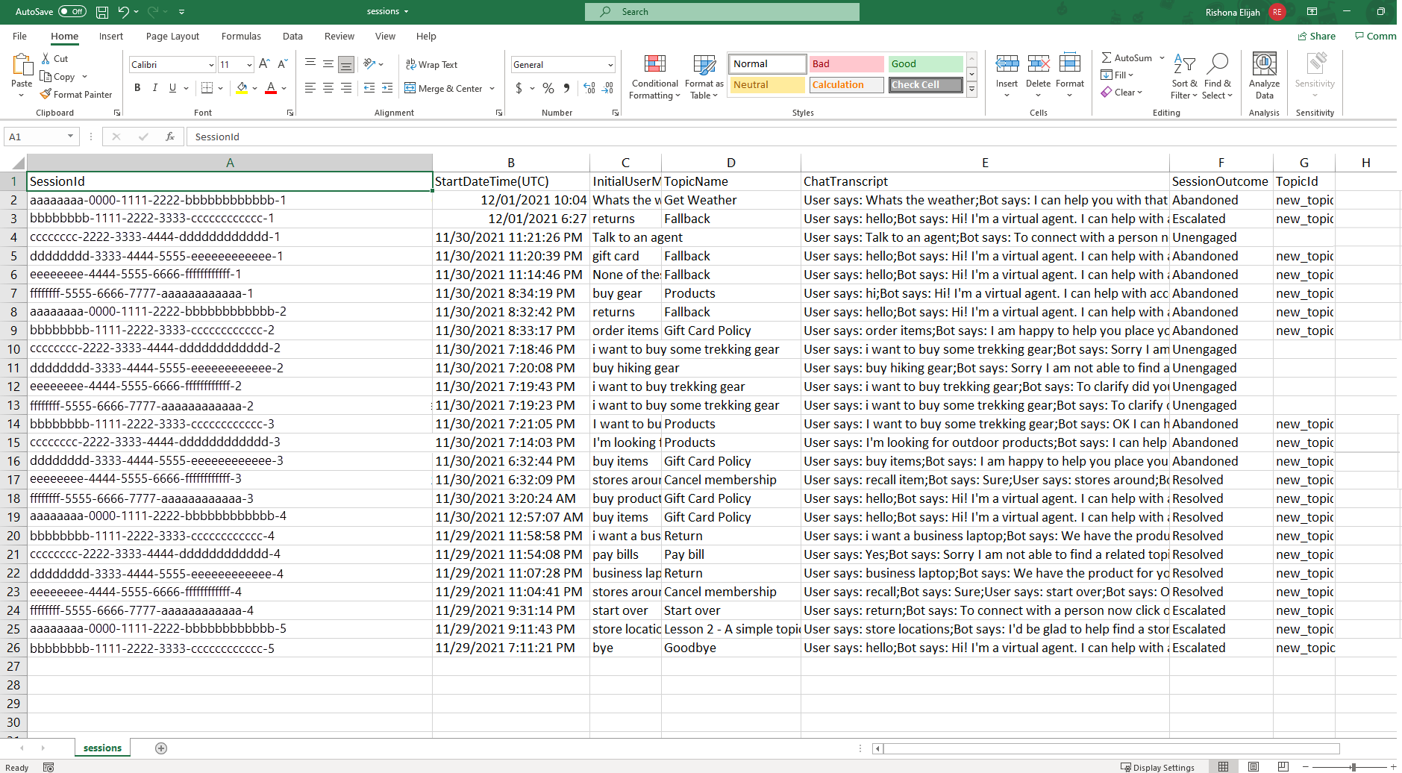
Task: Click the Increase Indent icon
Action: point(387,88)
